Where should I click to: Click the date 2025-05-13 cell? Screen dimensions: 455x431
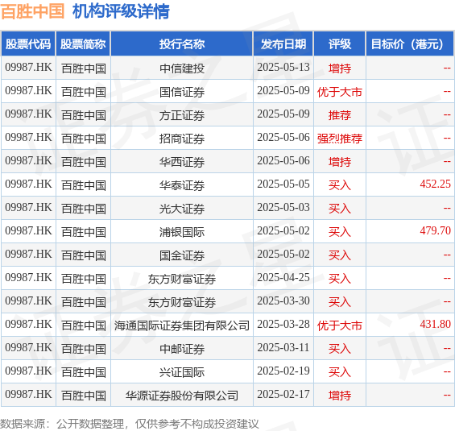pyautogui.click(x=283, y=68)
